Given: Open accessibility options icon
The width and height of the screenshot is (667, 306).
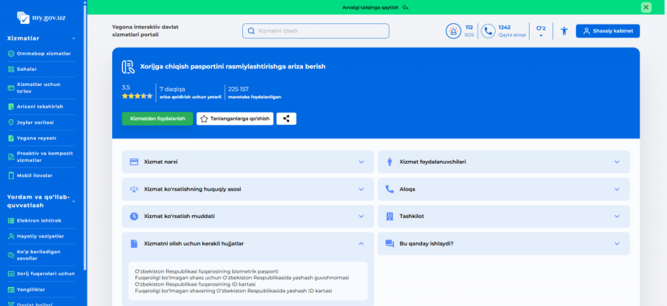Looking at the screenshot, I should point(564,31).
